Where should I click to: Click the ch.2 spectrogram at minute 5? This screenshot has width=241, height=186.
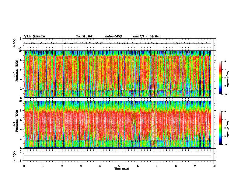(x=119, y=125)
